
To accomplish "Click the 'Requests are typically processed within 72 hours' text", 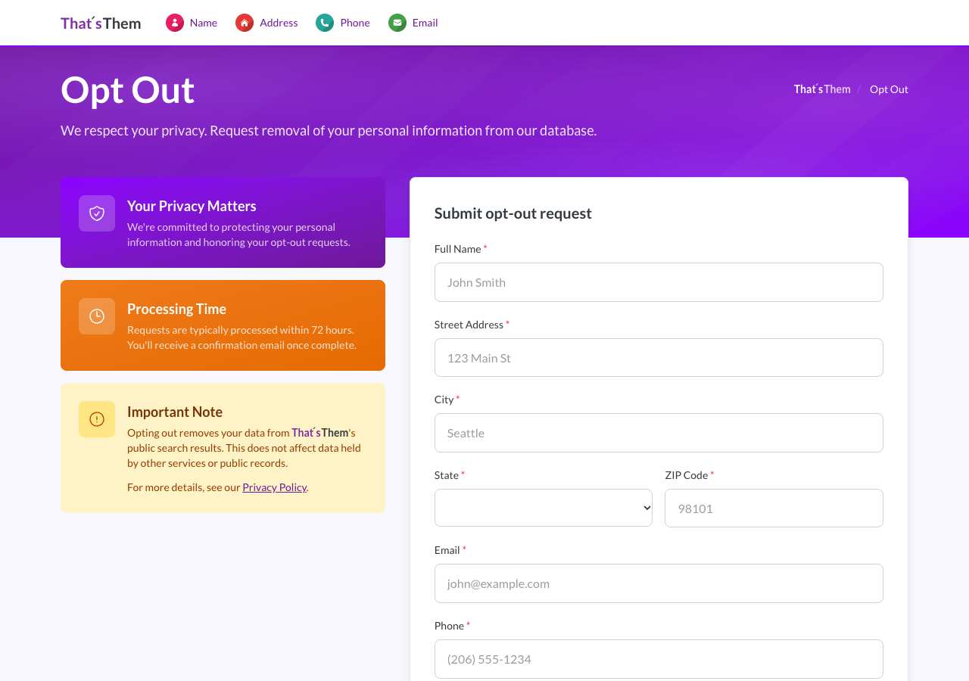I will tap(241, 337).
